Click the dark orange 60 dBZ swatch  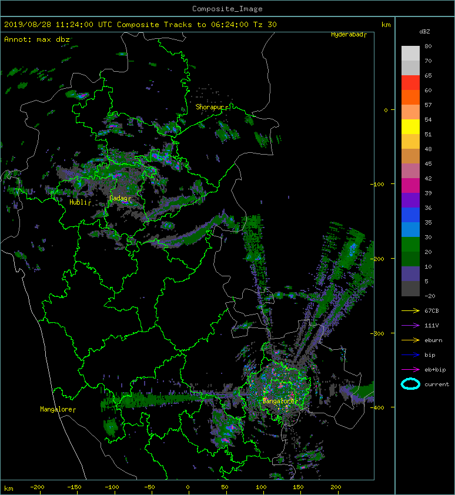coord(410,97)
